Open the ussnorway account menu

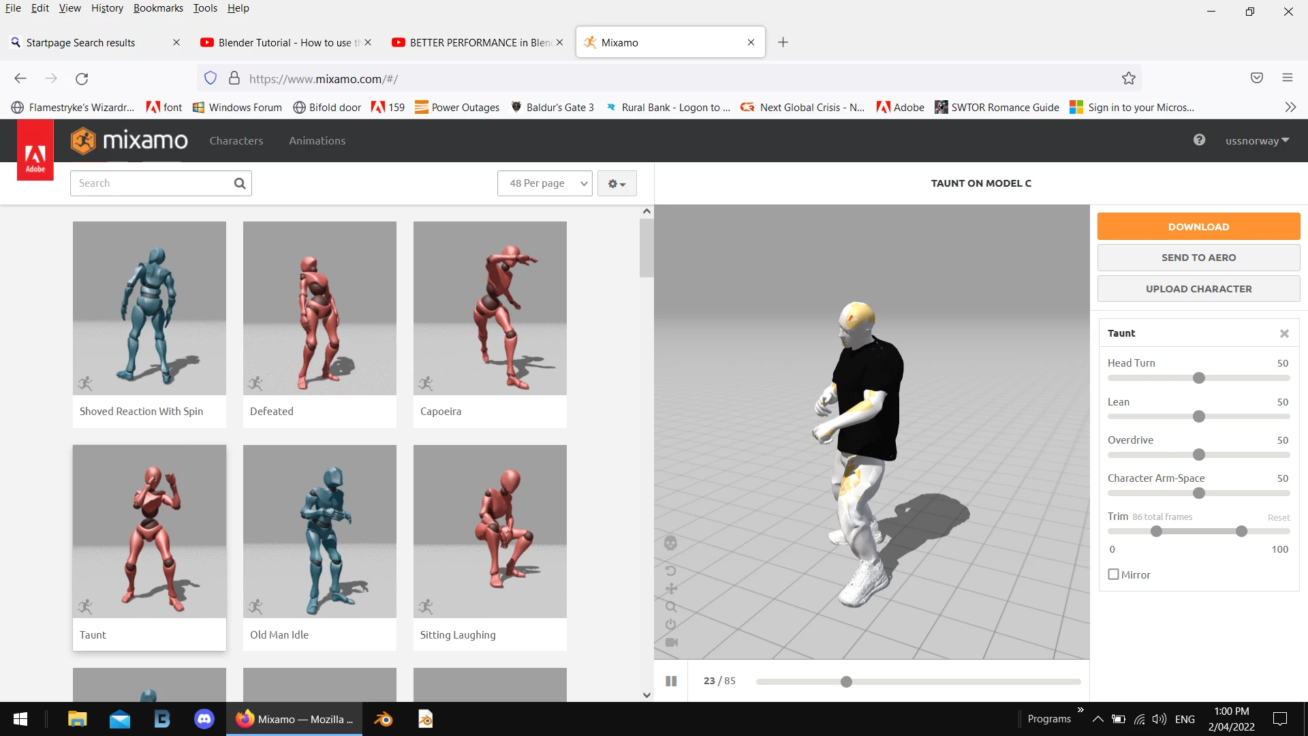click(1256, 141)
